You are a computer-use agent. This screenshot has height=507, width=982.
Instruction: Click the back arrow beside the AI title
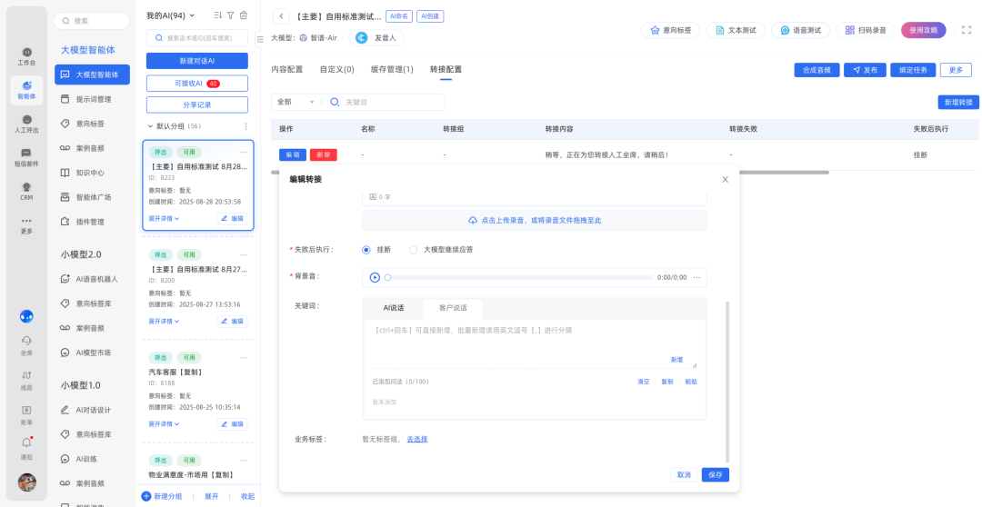click(x=281, y=16)
